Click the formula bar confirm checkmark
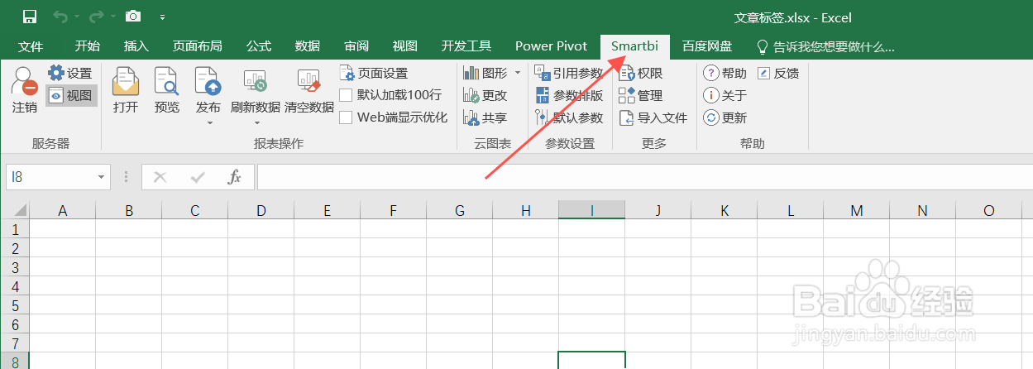This screenshot has width=1033, height=369. [x=198, y=176]
